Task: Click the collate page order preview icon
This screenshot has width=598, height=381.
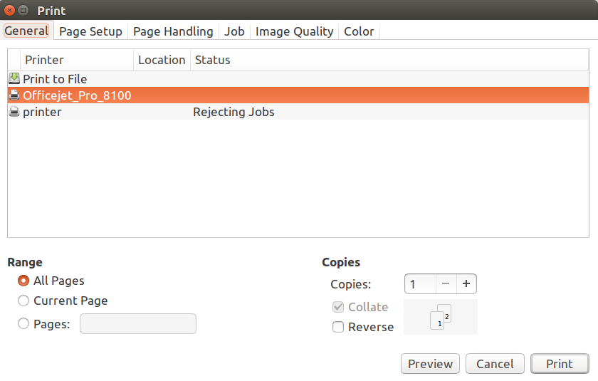Action: 441,316
